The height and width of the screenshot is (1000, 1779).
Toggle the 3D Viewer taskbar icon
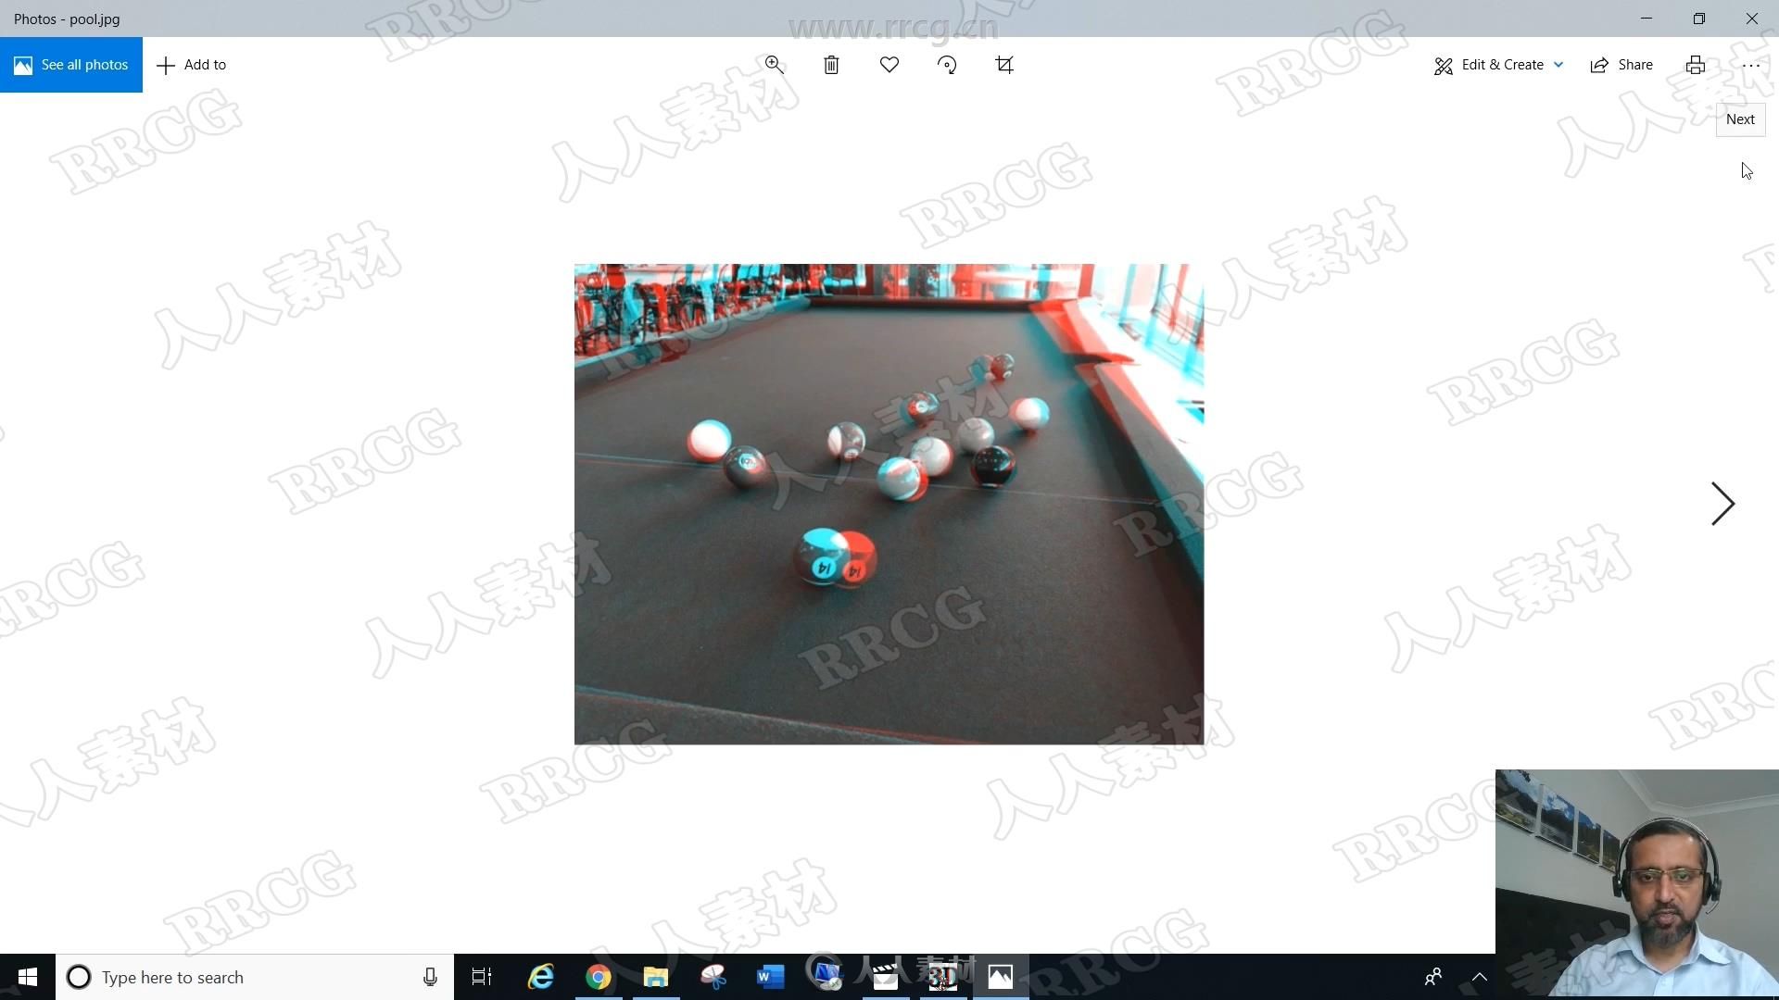tap(942, 976)
